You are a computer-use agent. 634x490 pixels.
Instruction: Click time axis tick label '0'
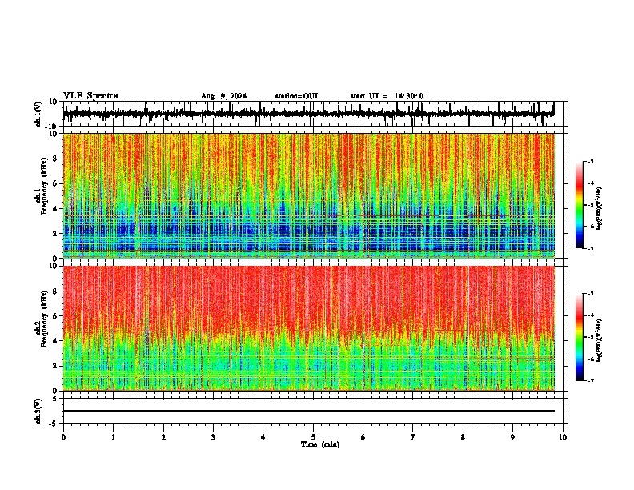[x=63, y=437]
